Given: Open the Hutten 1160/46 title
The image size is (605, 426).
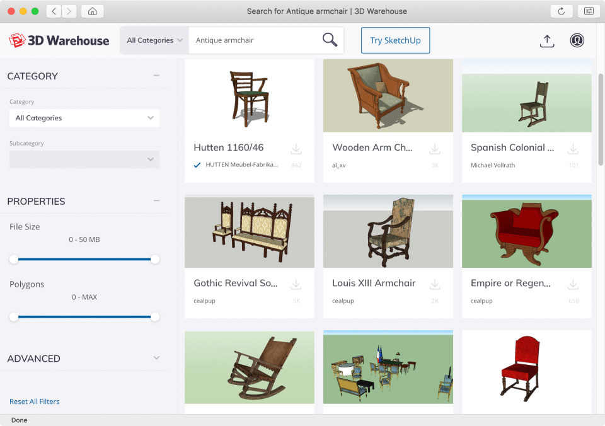Looking at the screenshot, I should point(228,147).
